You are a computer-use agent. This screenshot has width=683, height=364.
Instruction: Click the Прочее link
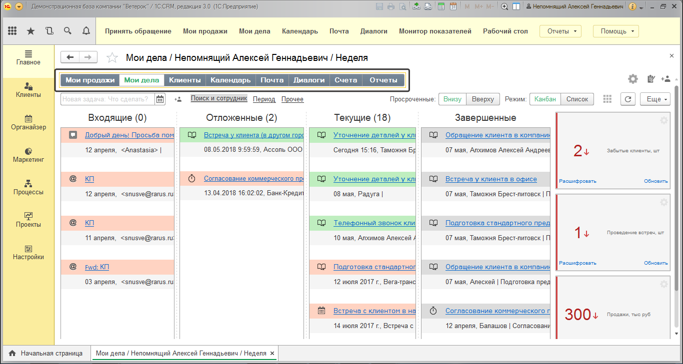click(292, 99)
